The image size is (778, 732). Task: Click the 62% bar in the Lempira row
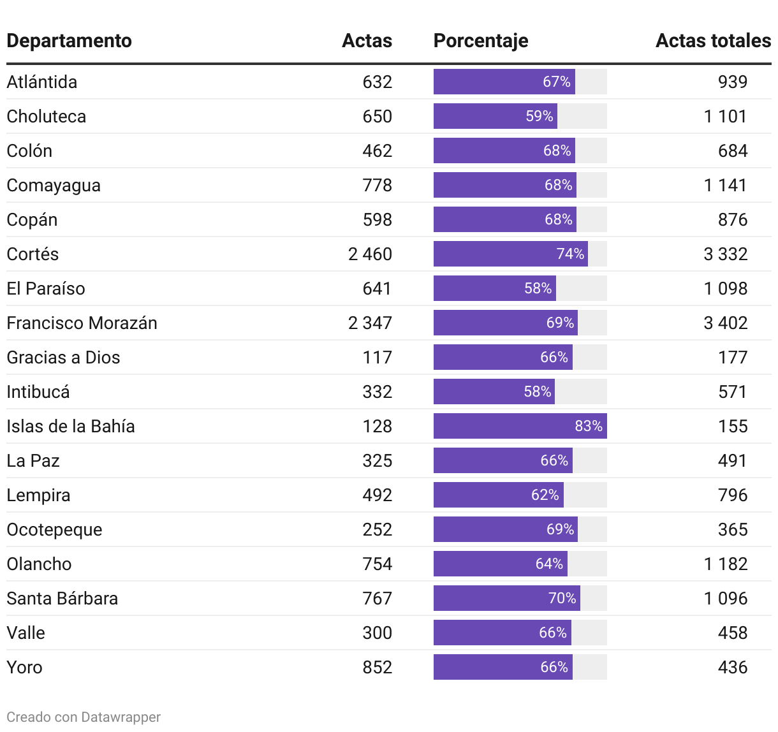[498, 495]
